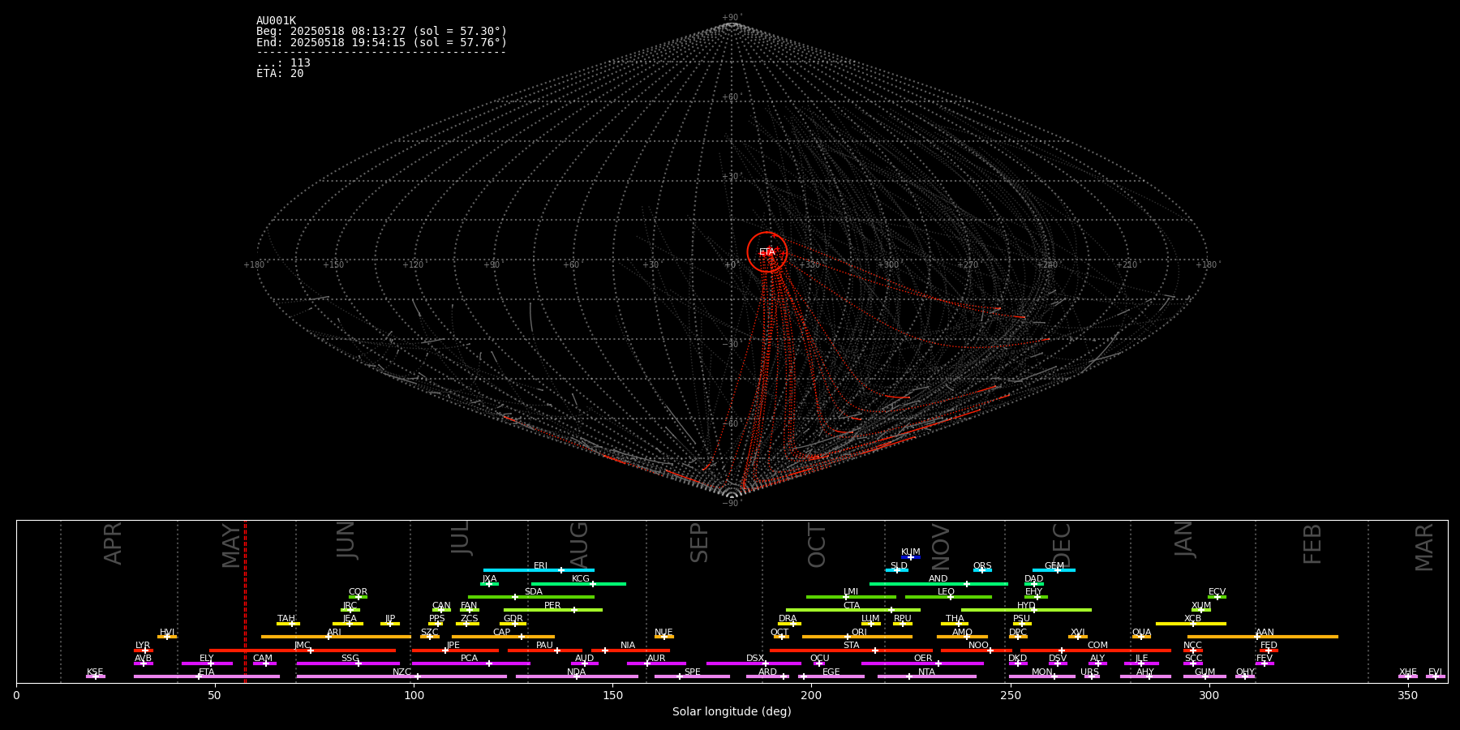1460x730 pixels.
Task: Click the MON shower label
Action: coord(1041,672)
